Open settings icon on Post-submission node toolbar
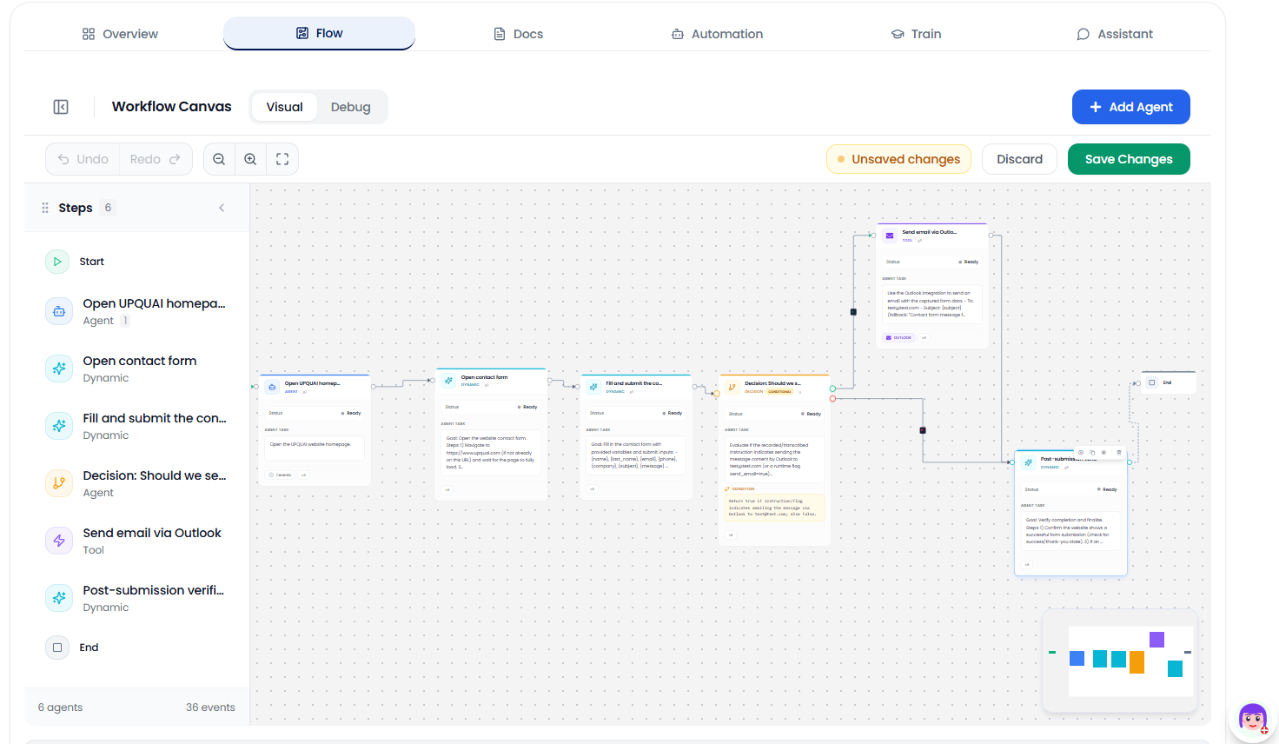 tap(1104, 453)
